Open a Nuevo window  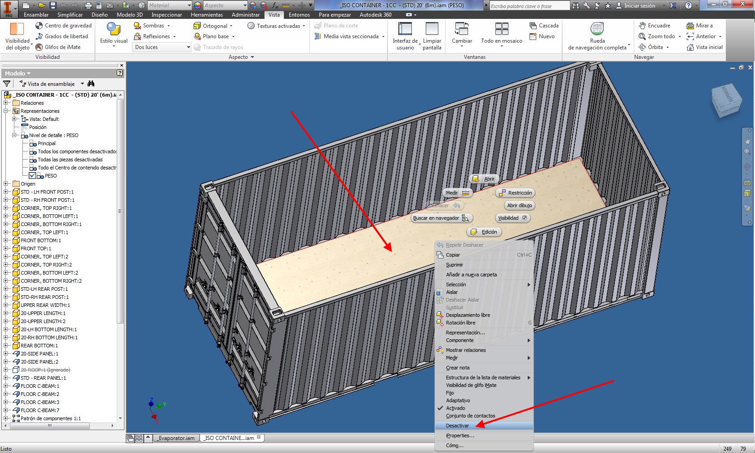542,36
